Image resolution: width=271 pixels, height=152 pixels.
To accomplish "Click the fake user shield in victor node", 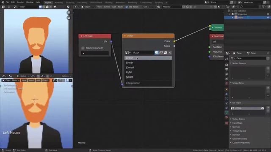I will tap(157, 52).
